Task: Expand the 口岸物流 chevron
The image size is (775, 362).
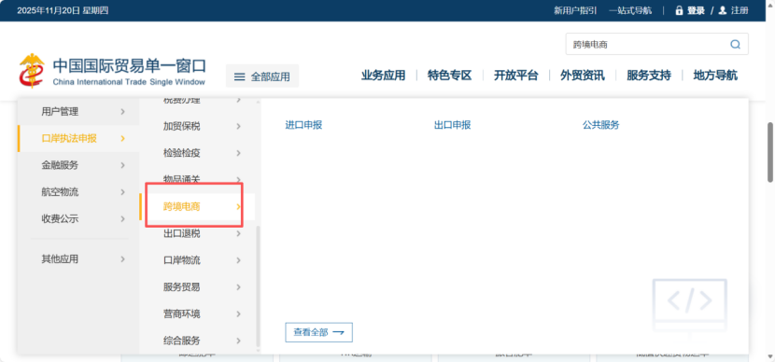Action: [238, 260]
